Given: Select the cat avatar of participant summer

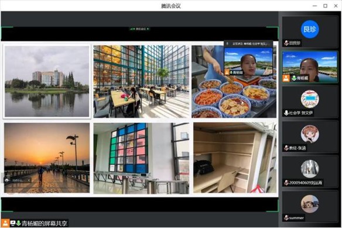Looking at the screenshot, I should [x=310, y=204].
